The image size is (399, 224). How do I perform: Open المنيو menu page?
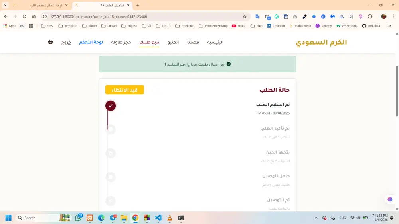click(x=173, y=42)
